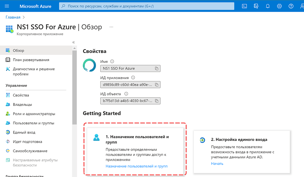Image resolution: width=304 pixels, height=177 pixels.
Task: Collapse the sidebar with the double chevron
Action: click(73, 42)
